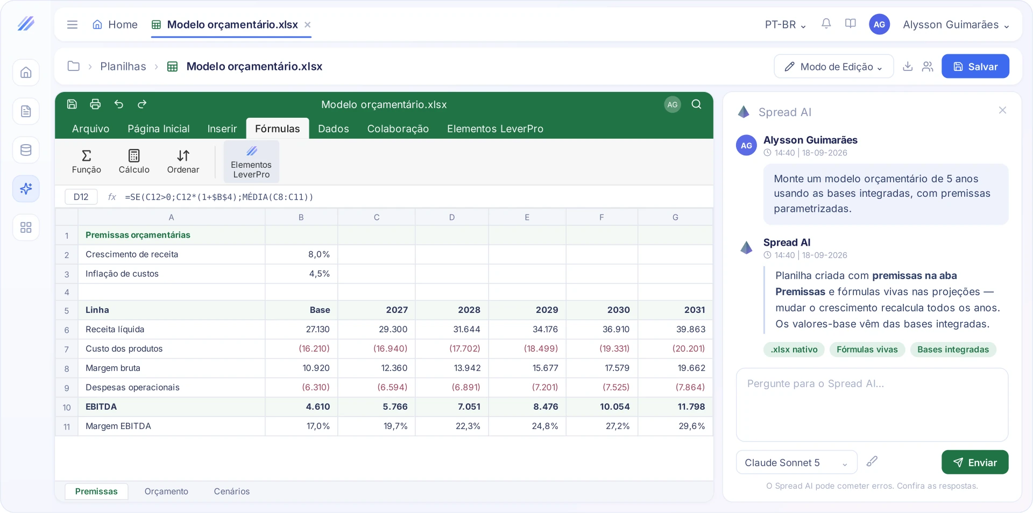
Task: Open Elementos LeverPro ribbon button
Action: [251, 162]
